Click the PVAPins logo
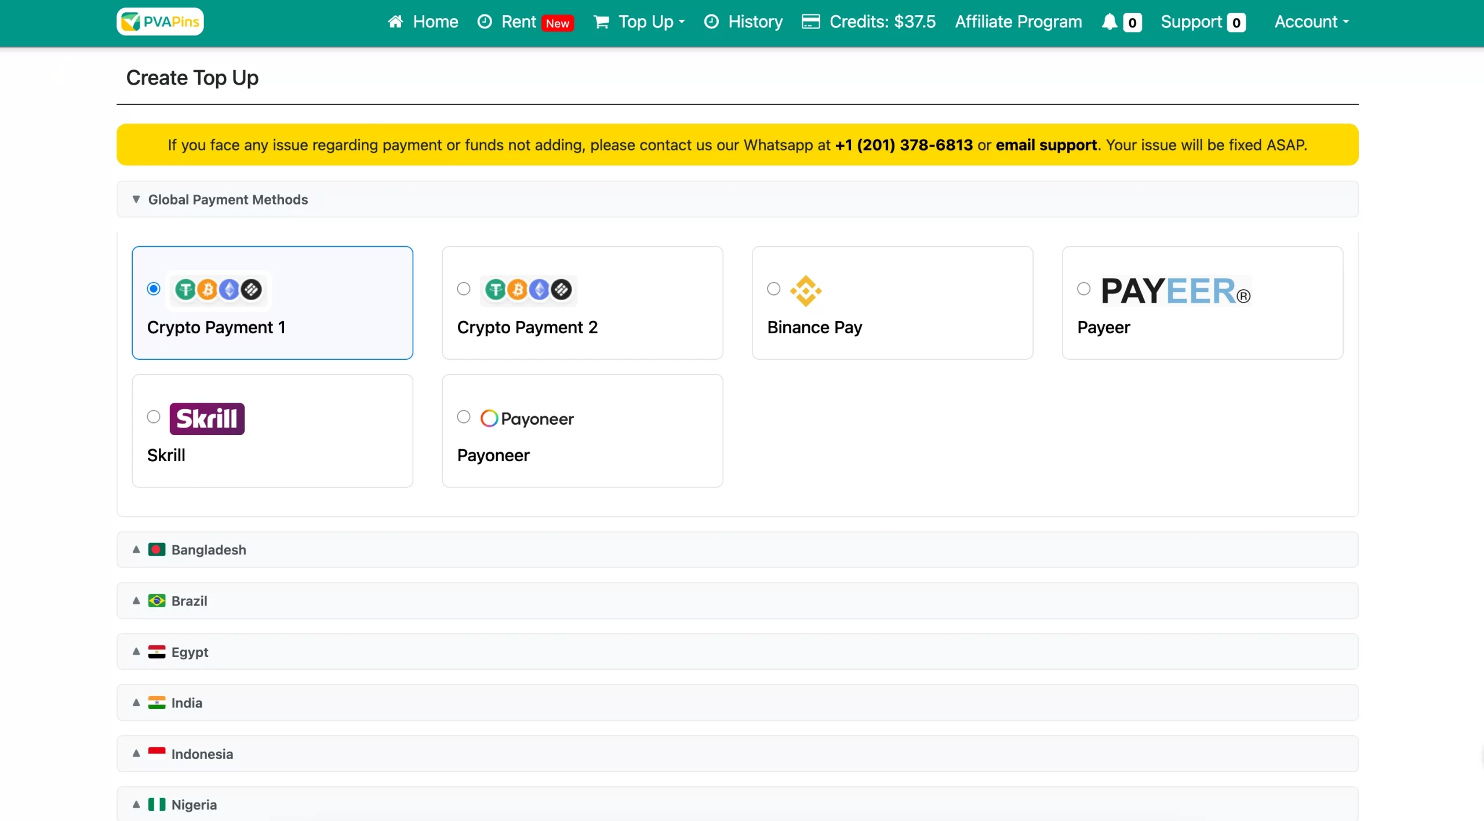Viewport: 1484px width, 821px height. pyautogui.click(x=160, y=21)
